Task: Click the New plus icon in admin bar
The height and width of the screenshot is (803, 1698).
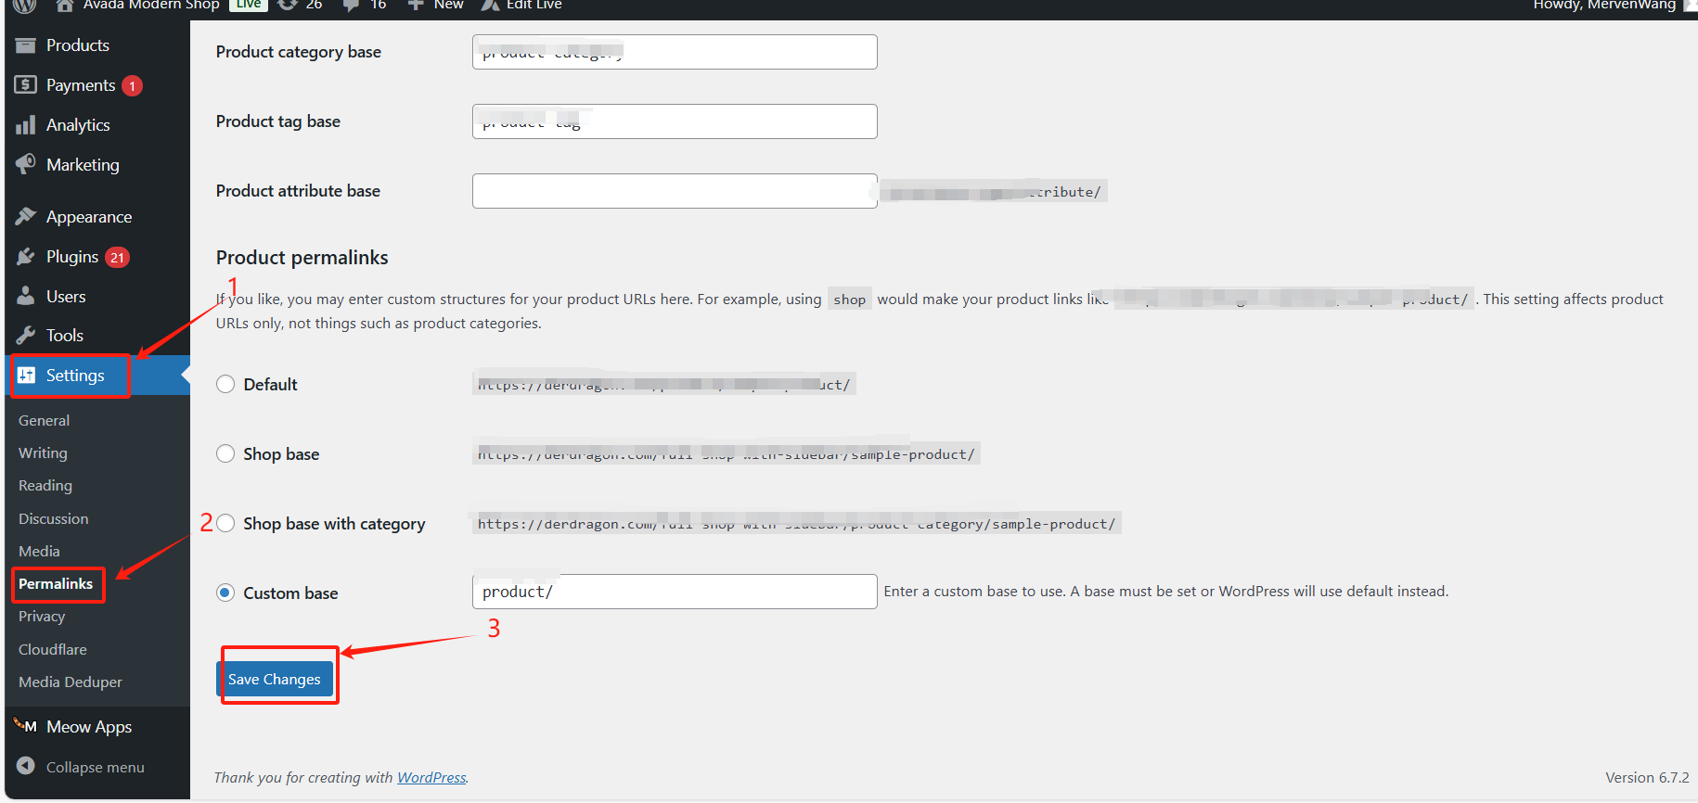Action: (416, 5)
